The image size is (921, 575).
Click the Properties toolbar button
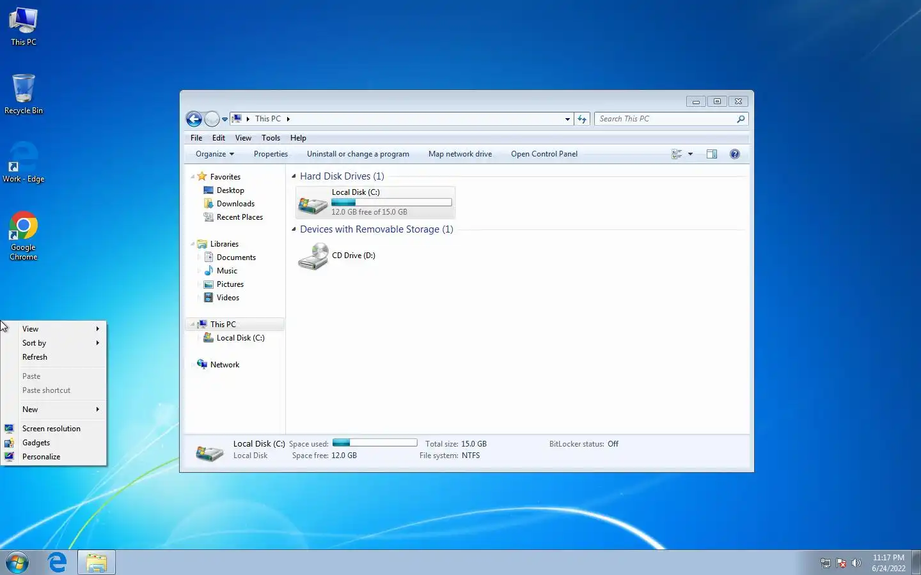(x=271, y=154)
